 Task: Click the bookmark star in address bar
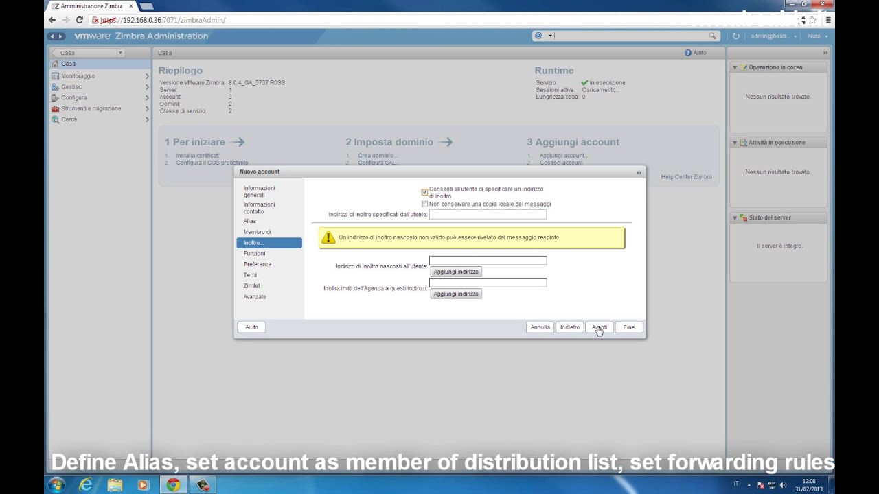812,20
